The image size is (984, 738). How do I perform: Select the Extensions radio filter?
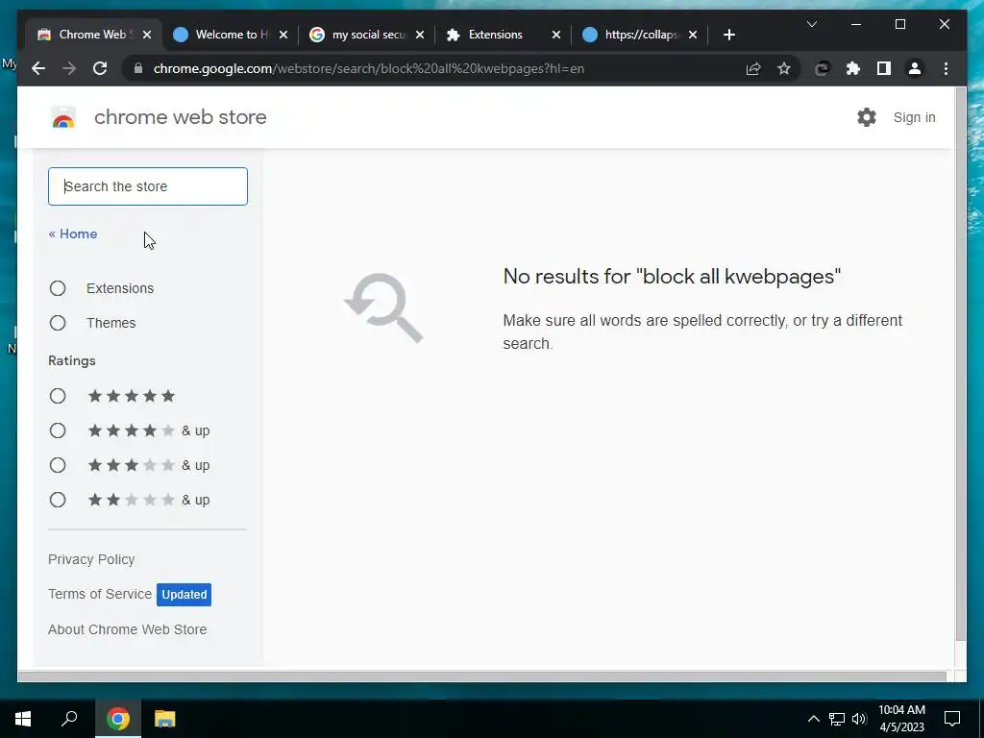click(58, 288)
